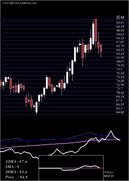Image resolution: width=129 pixels, height=181 pixels.
Task: Click the 92.19 price axis label
Action: [120, 27]
